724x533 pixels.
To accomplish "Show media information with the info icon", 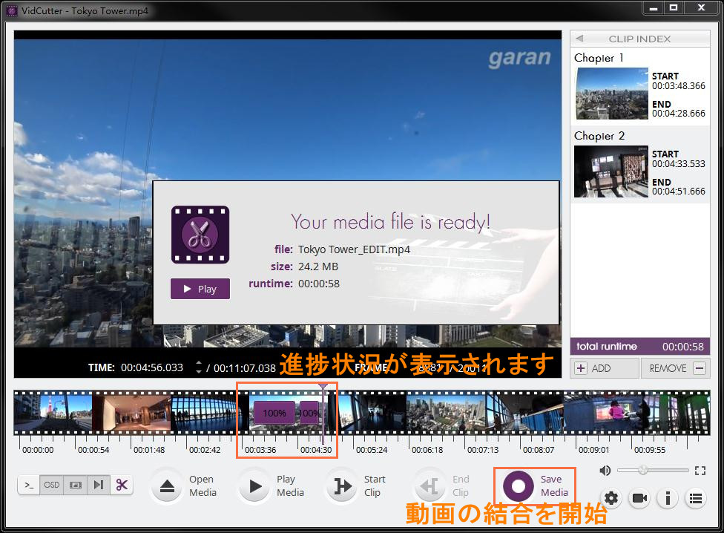I will pos(667,498).
